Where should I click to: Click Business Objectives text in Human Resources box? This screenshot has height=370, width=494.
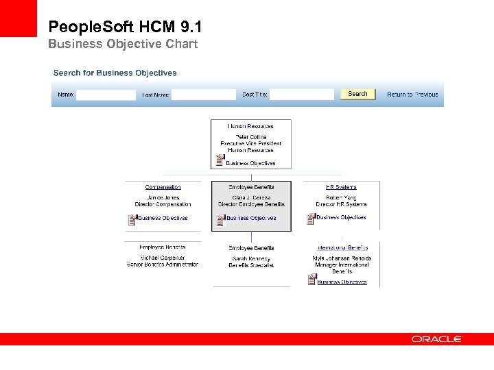(250, 163)
